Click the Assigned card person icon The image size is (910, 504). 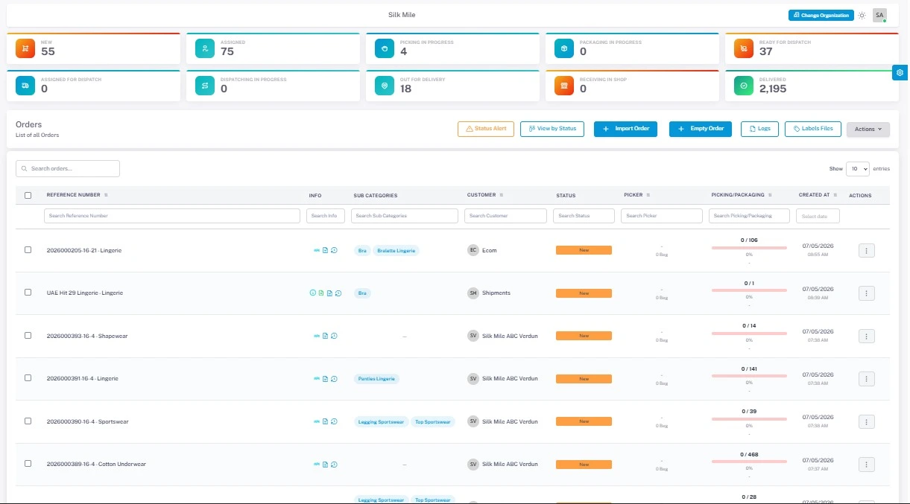205,48
